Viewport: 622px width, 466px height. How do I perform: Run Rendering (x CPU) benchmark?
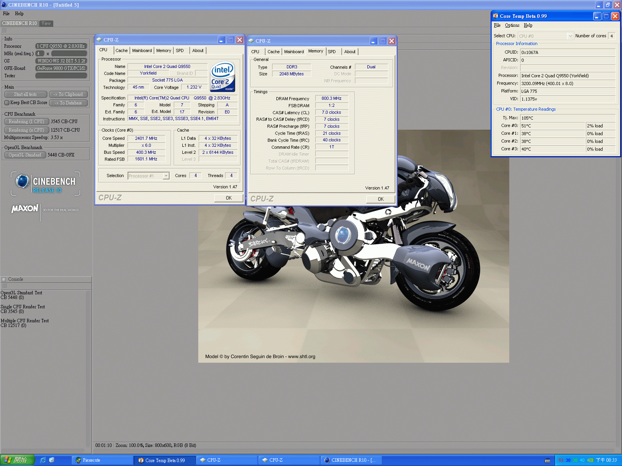(x=26, y=130)
